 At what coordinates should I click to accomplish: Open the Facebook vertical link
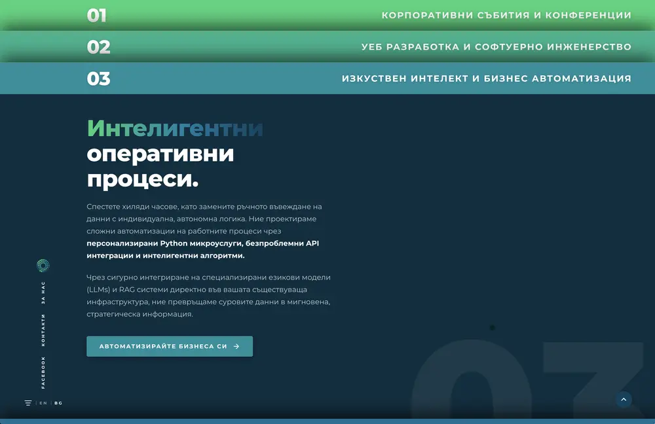[43, 373]
